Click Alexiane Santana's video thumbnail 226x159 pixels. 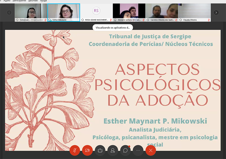129,11
